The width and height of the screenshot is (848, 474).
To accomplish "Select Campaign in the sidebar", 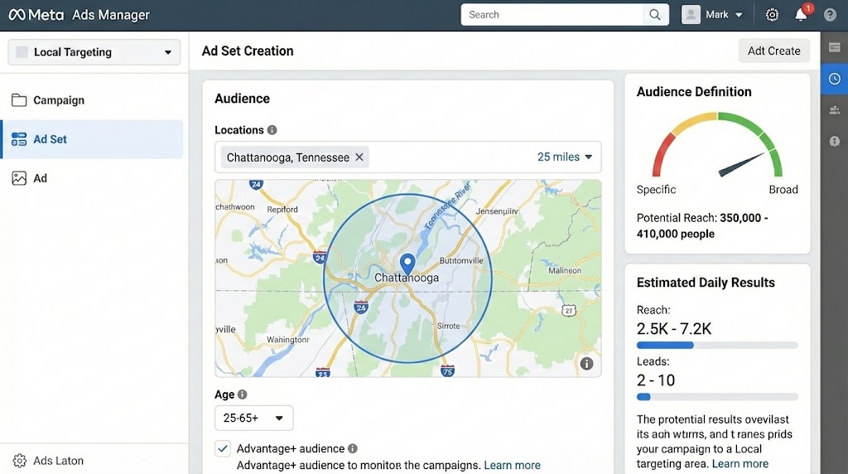I will (92, 100).
